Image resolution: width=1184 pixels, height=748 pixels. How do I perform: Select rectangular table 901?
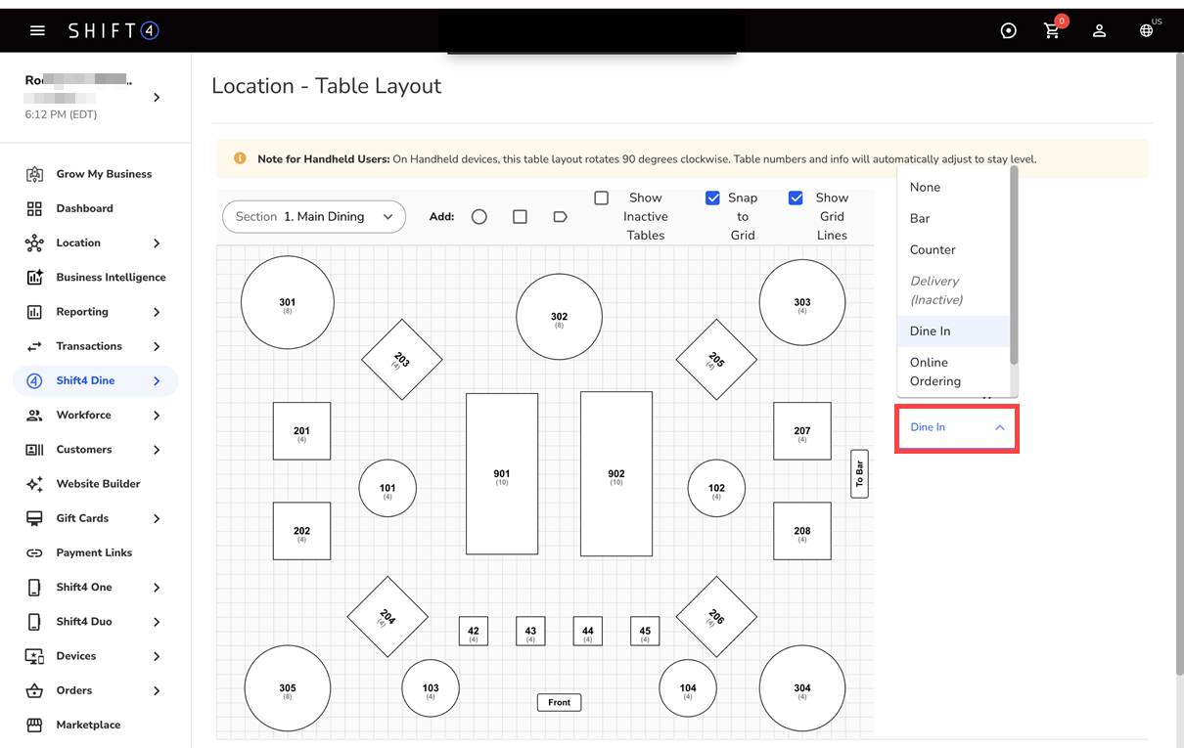(x=502, y=474)
